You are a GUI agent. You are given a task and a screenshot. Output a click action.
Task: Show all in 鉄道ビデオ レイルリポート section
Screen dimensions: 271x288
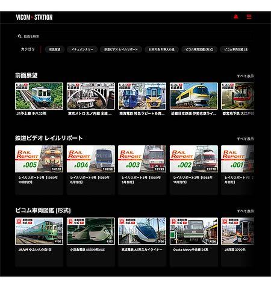[245, 139]
